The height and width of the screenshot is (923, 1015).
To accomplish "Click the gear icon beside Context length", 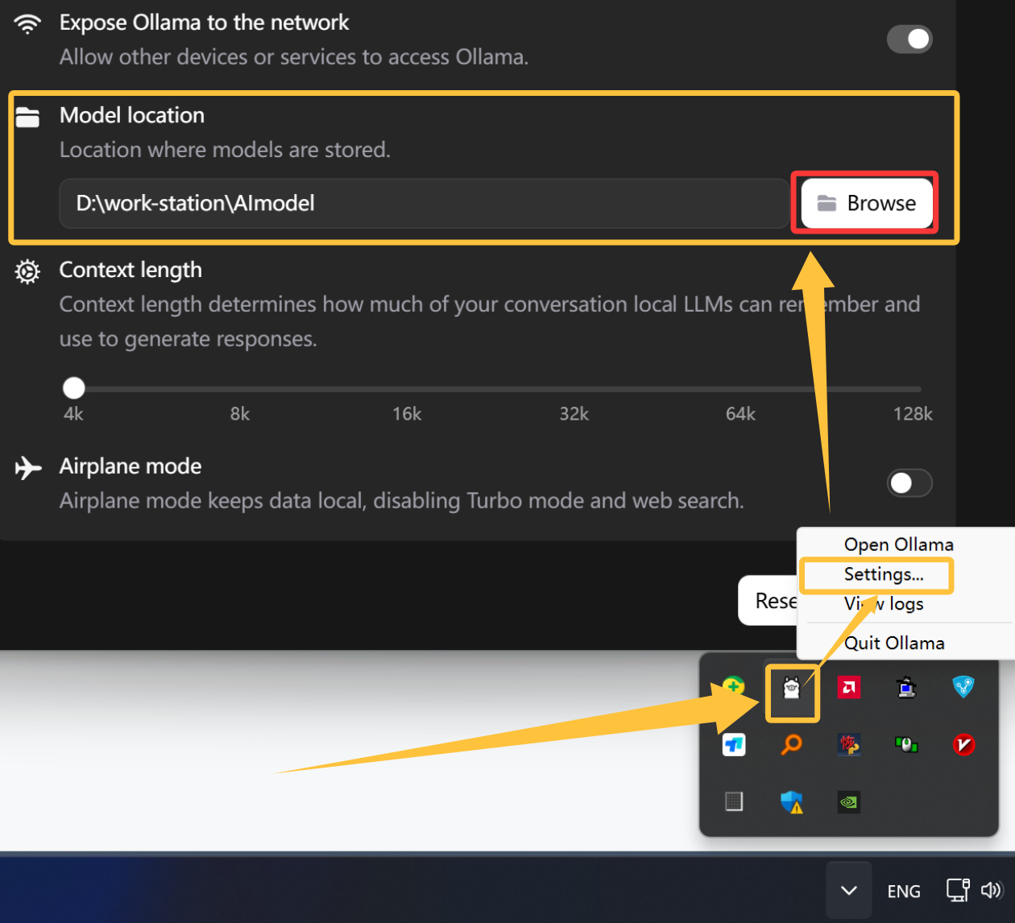I will [x=27, y=272].
